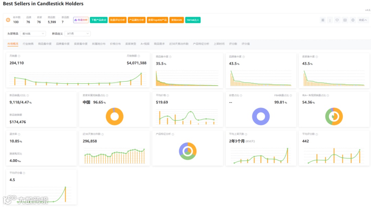This screenshot has width=371, height=207.
Task: Open the vertical three-dot more menu
Action: (x=330, y=20)
